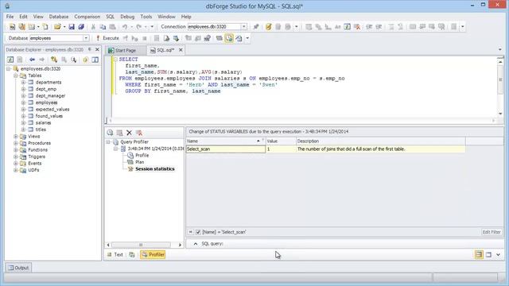Open the File menu
This screenshot has height=286, width=509.
coord(10,17)
